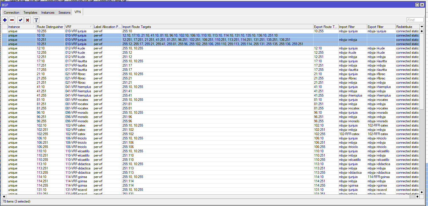
Task: Open the filter funnel tool
Action: 36,20
